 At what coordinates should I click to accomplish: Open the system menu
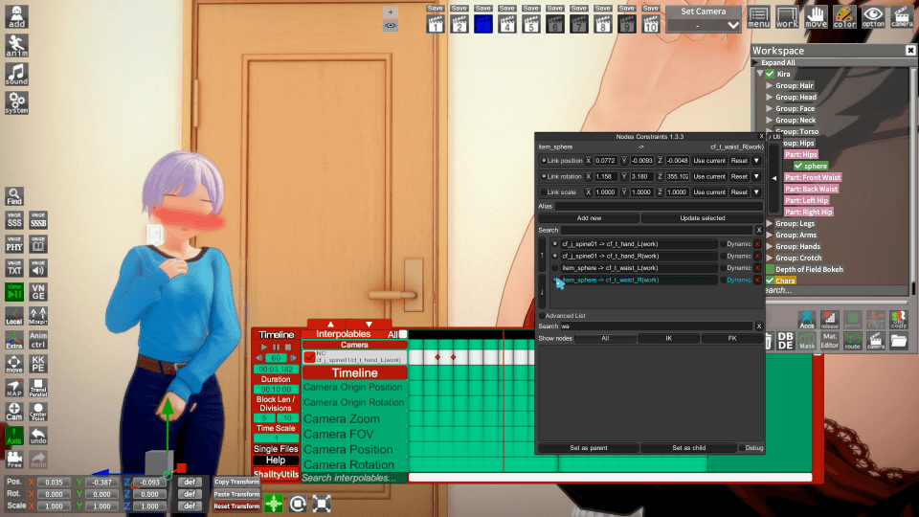(16, 102)
